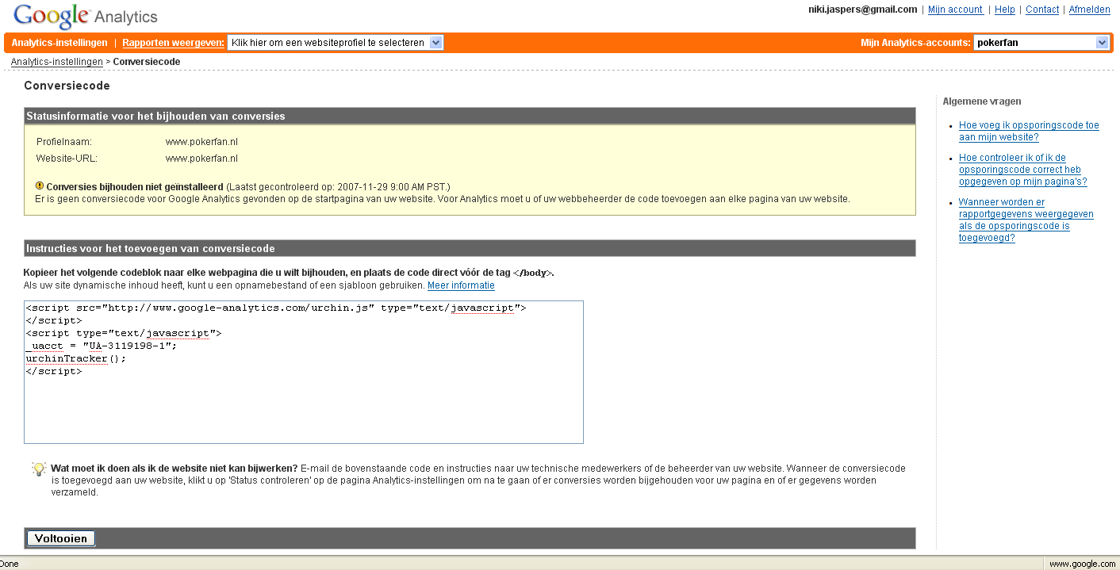Image resolution: width=1120 pixels, height=570 pixels.
Task: Click the 'urchinTracker();' code line
Action: (76, 358)
